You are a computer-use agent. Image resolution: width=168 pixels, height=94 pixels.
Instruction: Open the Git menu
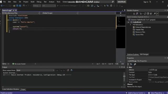point(20,2)
